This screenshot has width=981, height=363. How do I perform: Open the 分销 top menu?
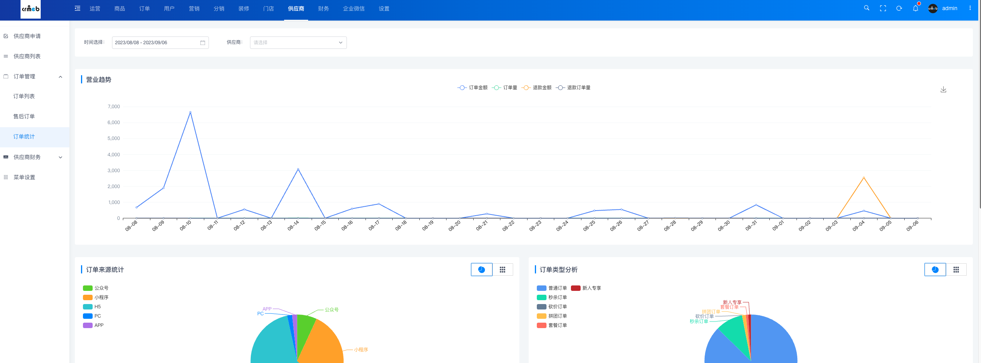click(219, 9)
